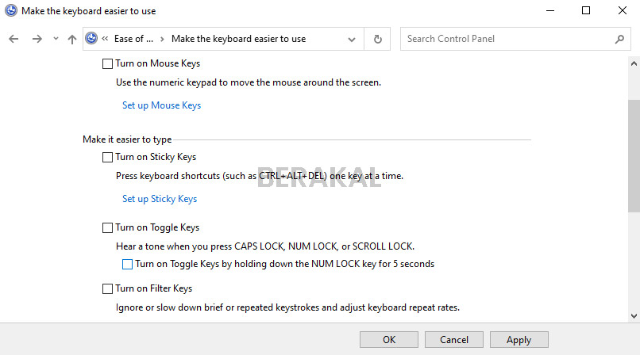Screen dimensions: 640x355
Task: Open the Set up Sticky Keys link
Action: 159,199
